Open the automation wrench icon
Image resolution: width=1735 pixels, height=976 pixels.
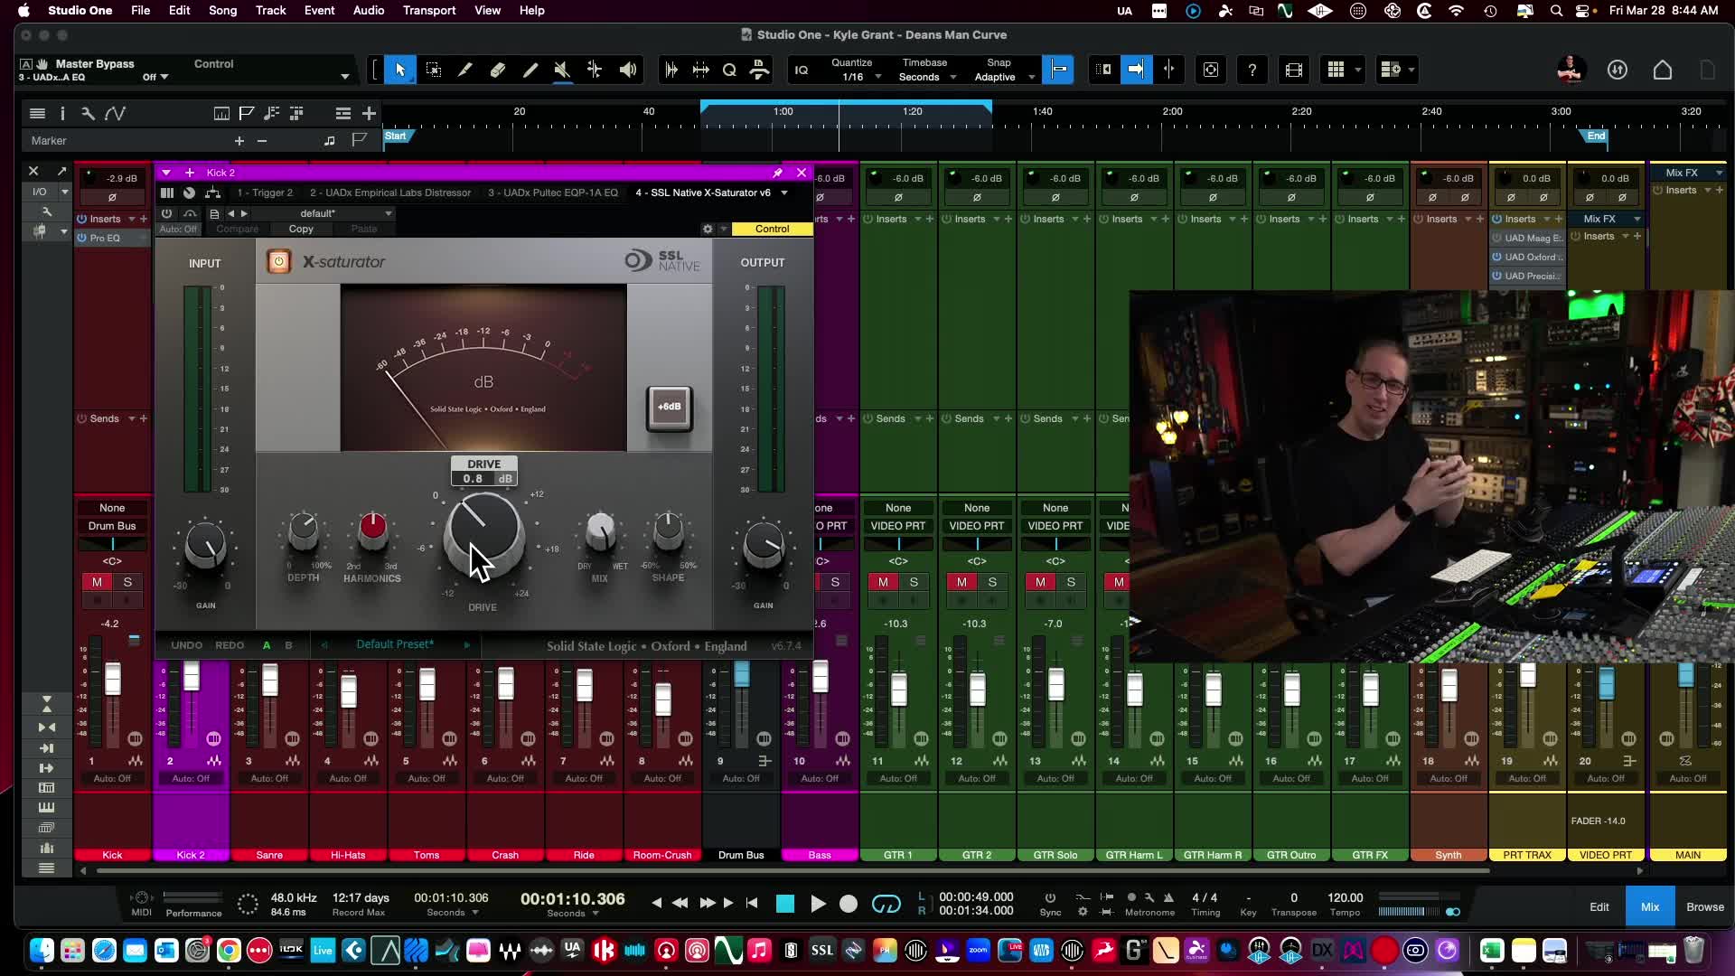pos(88,113)
